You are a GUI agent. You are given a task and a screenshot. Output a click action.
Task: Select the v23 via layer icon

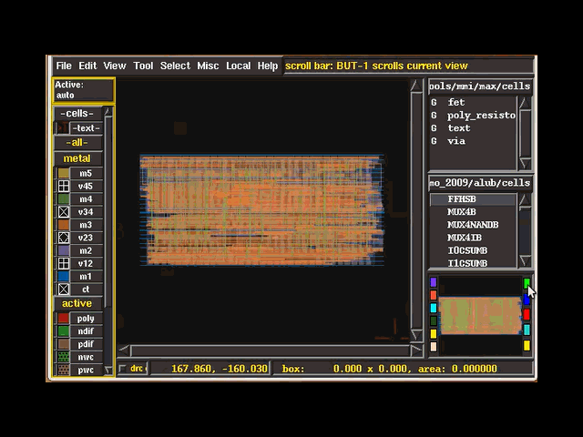pos(63,238)
